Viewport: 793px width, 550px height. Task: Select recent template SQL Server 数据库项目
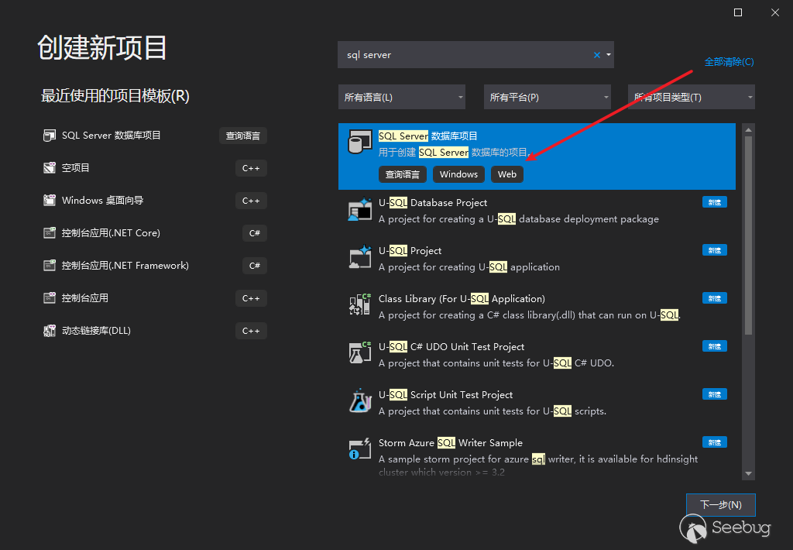pos(154,136)
